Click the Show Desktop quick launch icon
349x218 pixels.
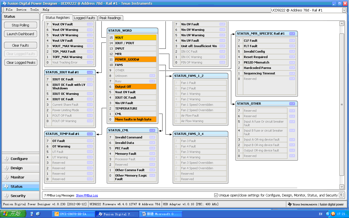[32, 214]
